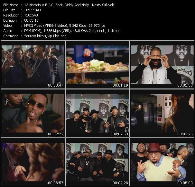Screen dimensions: 195x187
Task: Click the 00:01:50 timestamp text
Action: point(185,85)
